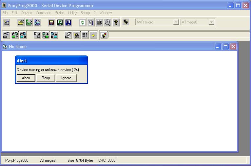This screenshot has height=166, width=251.
Task: Open data (EEPROM) file, blue folder icon
Action: pyautogui.click(x=38, y=23)
